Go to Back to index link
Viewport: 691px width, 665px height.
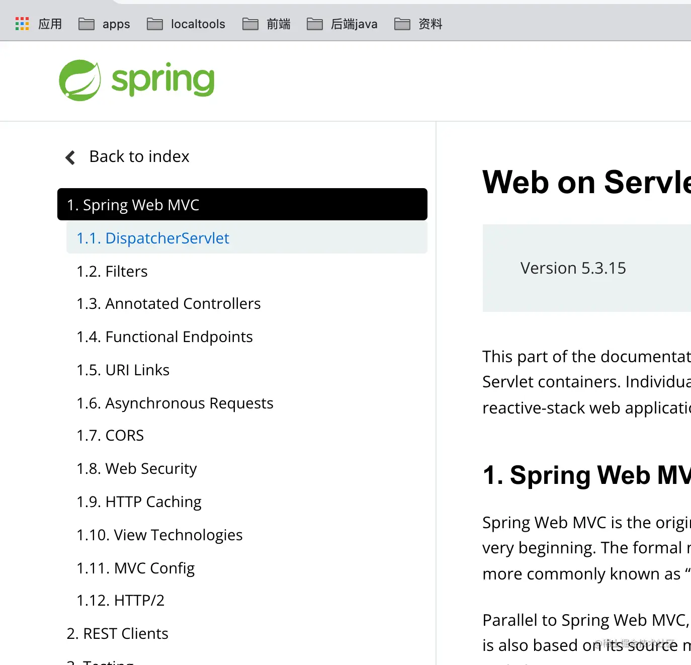(x=139, y=156)
